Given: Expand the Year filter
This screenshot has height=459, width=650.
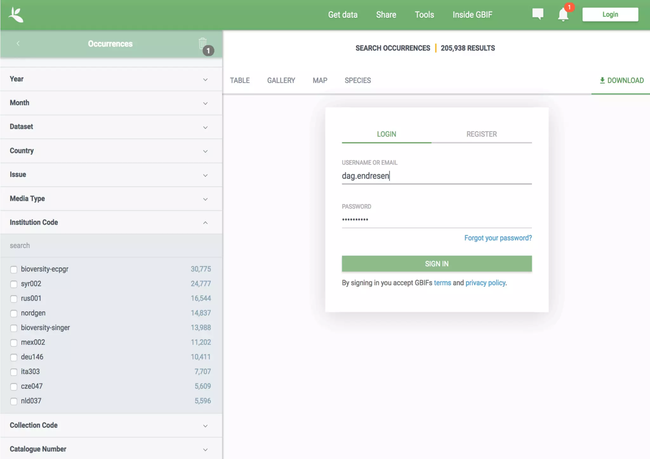Looking at the screenshot, I should [205, 80].
